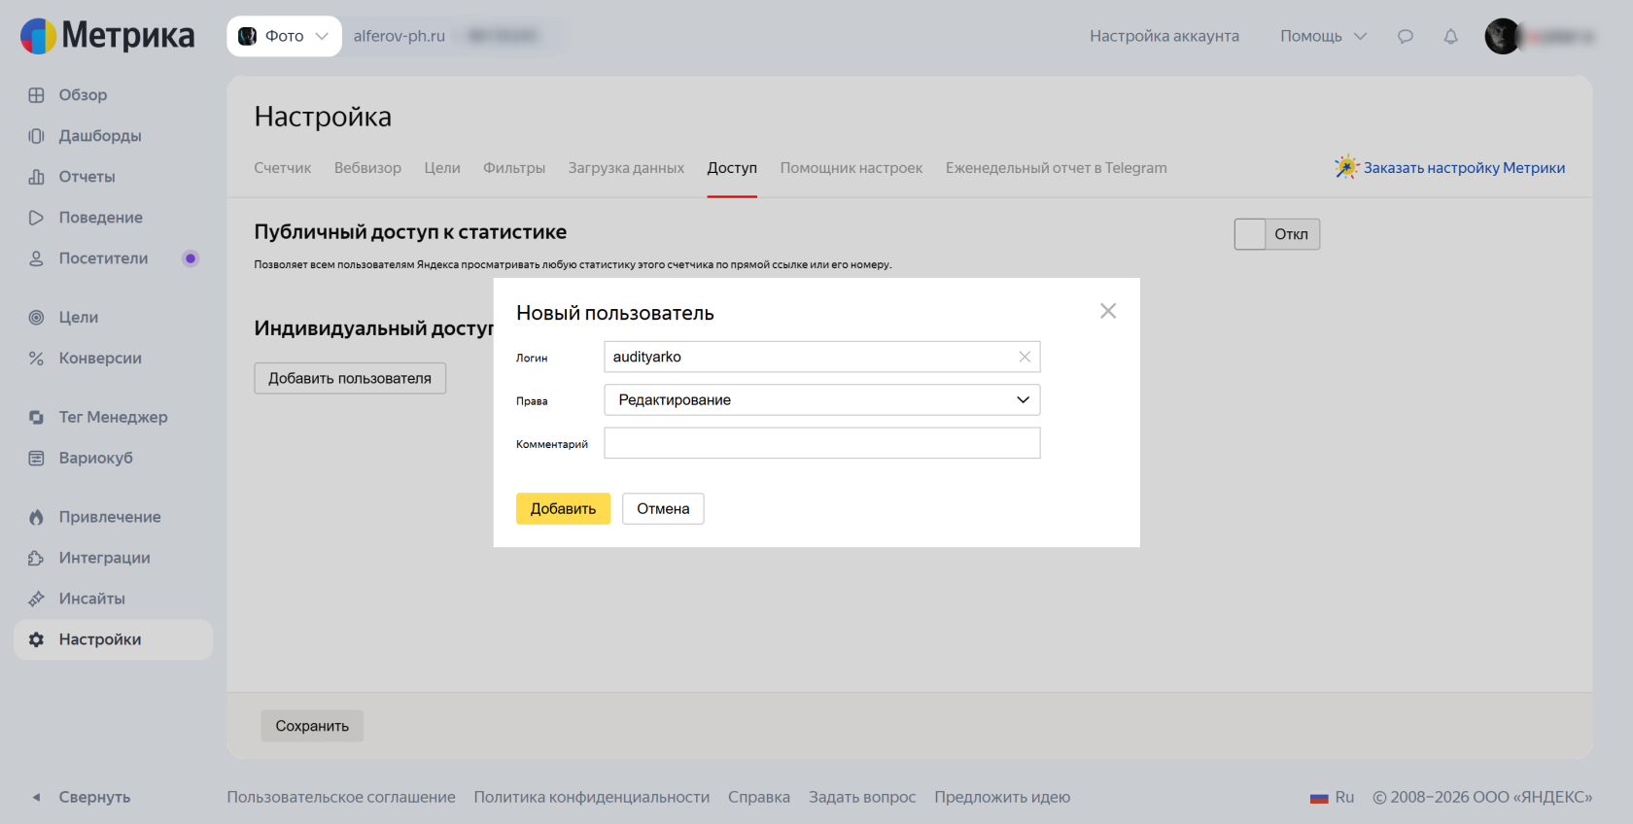Click the Ru language label
Screen dimensions: 1633x824
(x=1344, y=797)
